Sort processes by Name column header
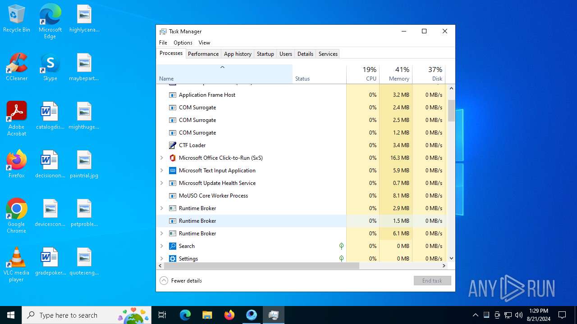 [224, 74]
